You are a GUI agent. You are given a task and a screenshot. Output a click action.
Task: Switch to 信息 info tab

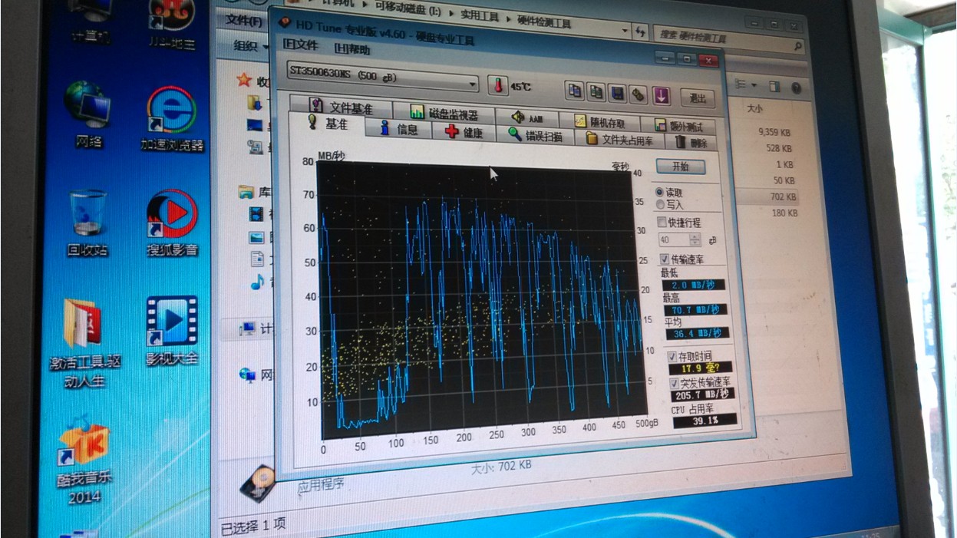click(x=399, y=128)
